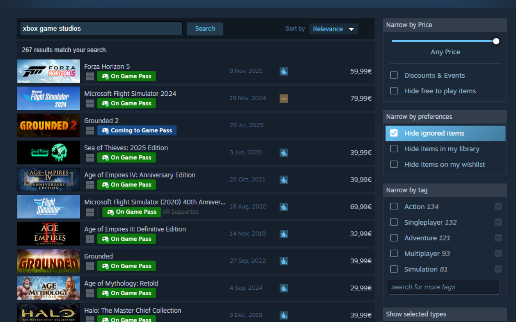The image size is (516, 322).
Task: Open the Grounded 2 title link
Action: tap(101, 121)
